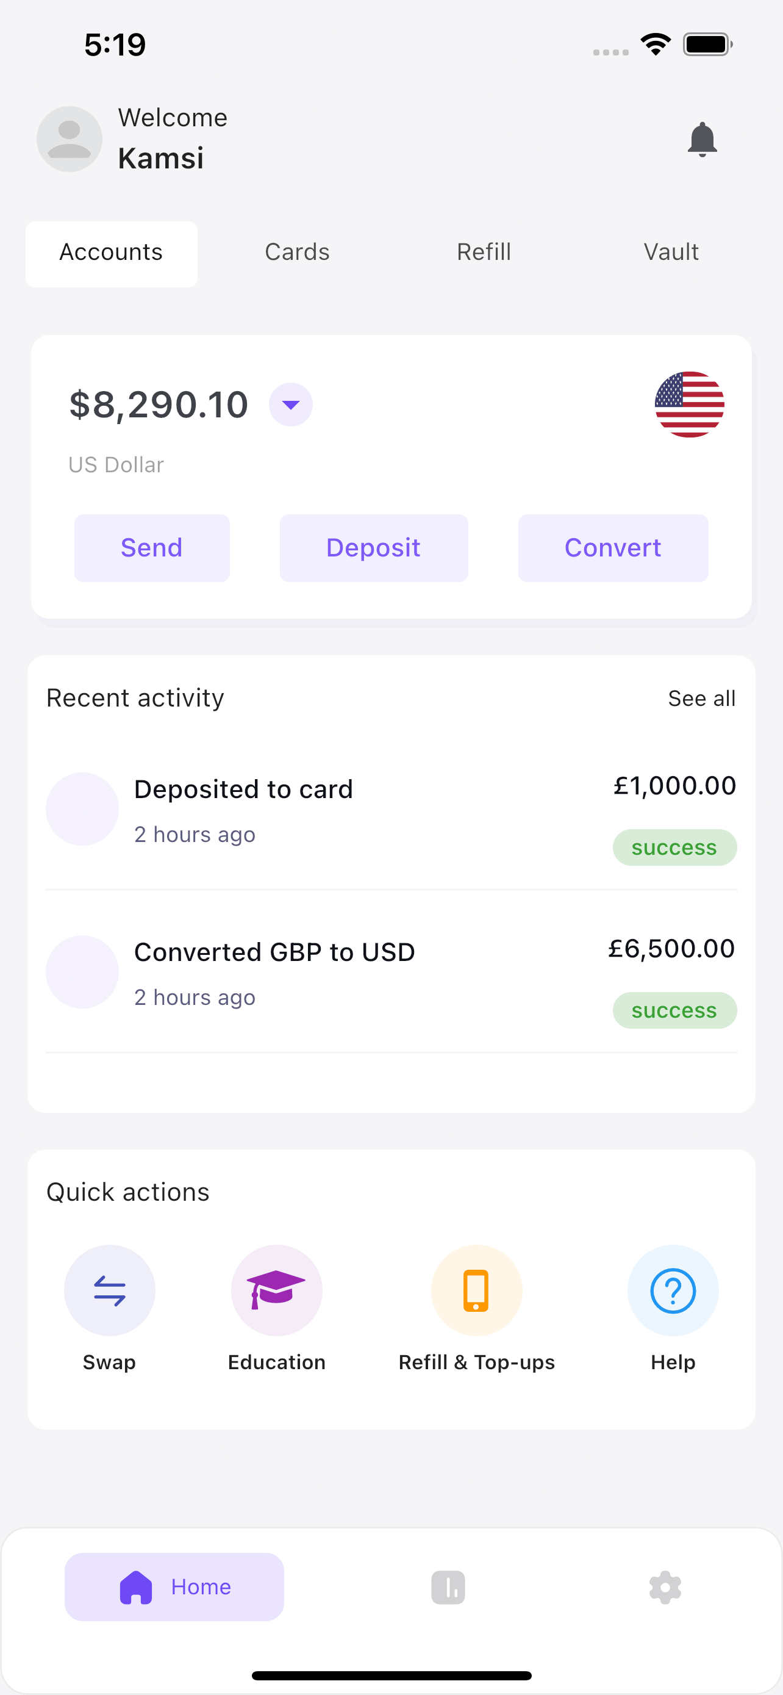Tap the notification bell icon
The height and width of the screenshot is (1695, 783).
click(x=701, y=140)
